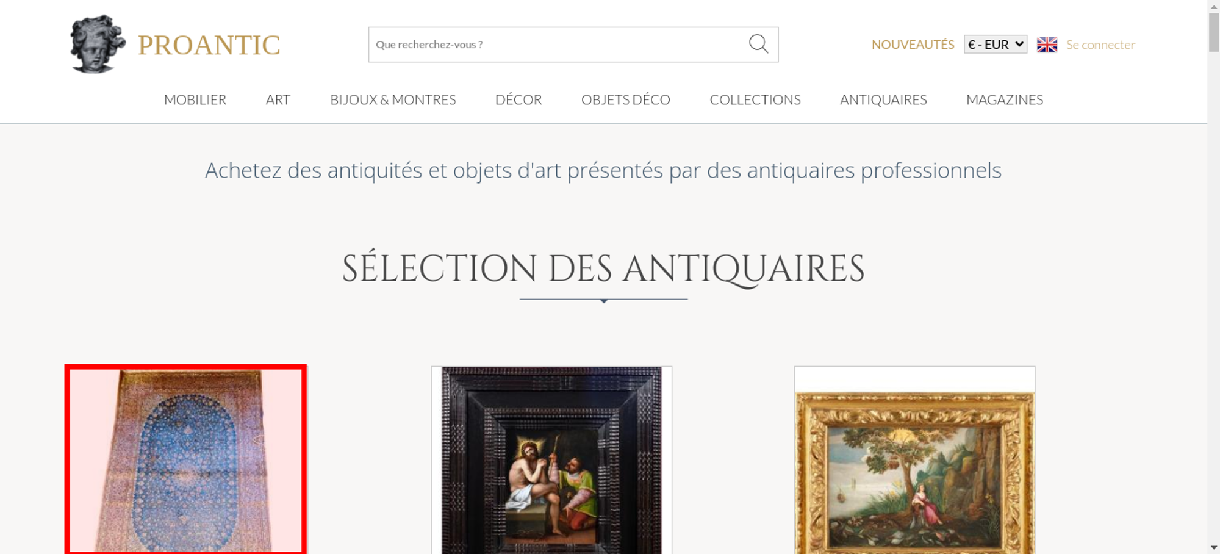This screenshot has height=554, width=1220.
Task: Open the MOBILIER menu
Action: click(x=195, y=99)
